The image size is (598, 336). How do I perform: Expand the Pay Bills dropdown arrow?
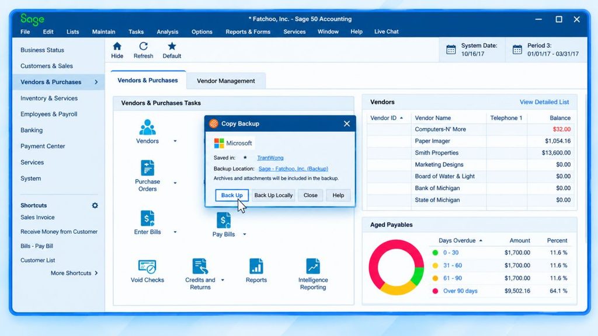tap(245, 235)
